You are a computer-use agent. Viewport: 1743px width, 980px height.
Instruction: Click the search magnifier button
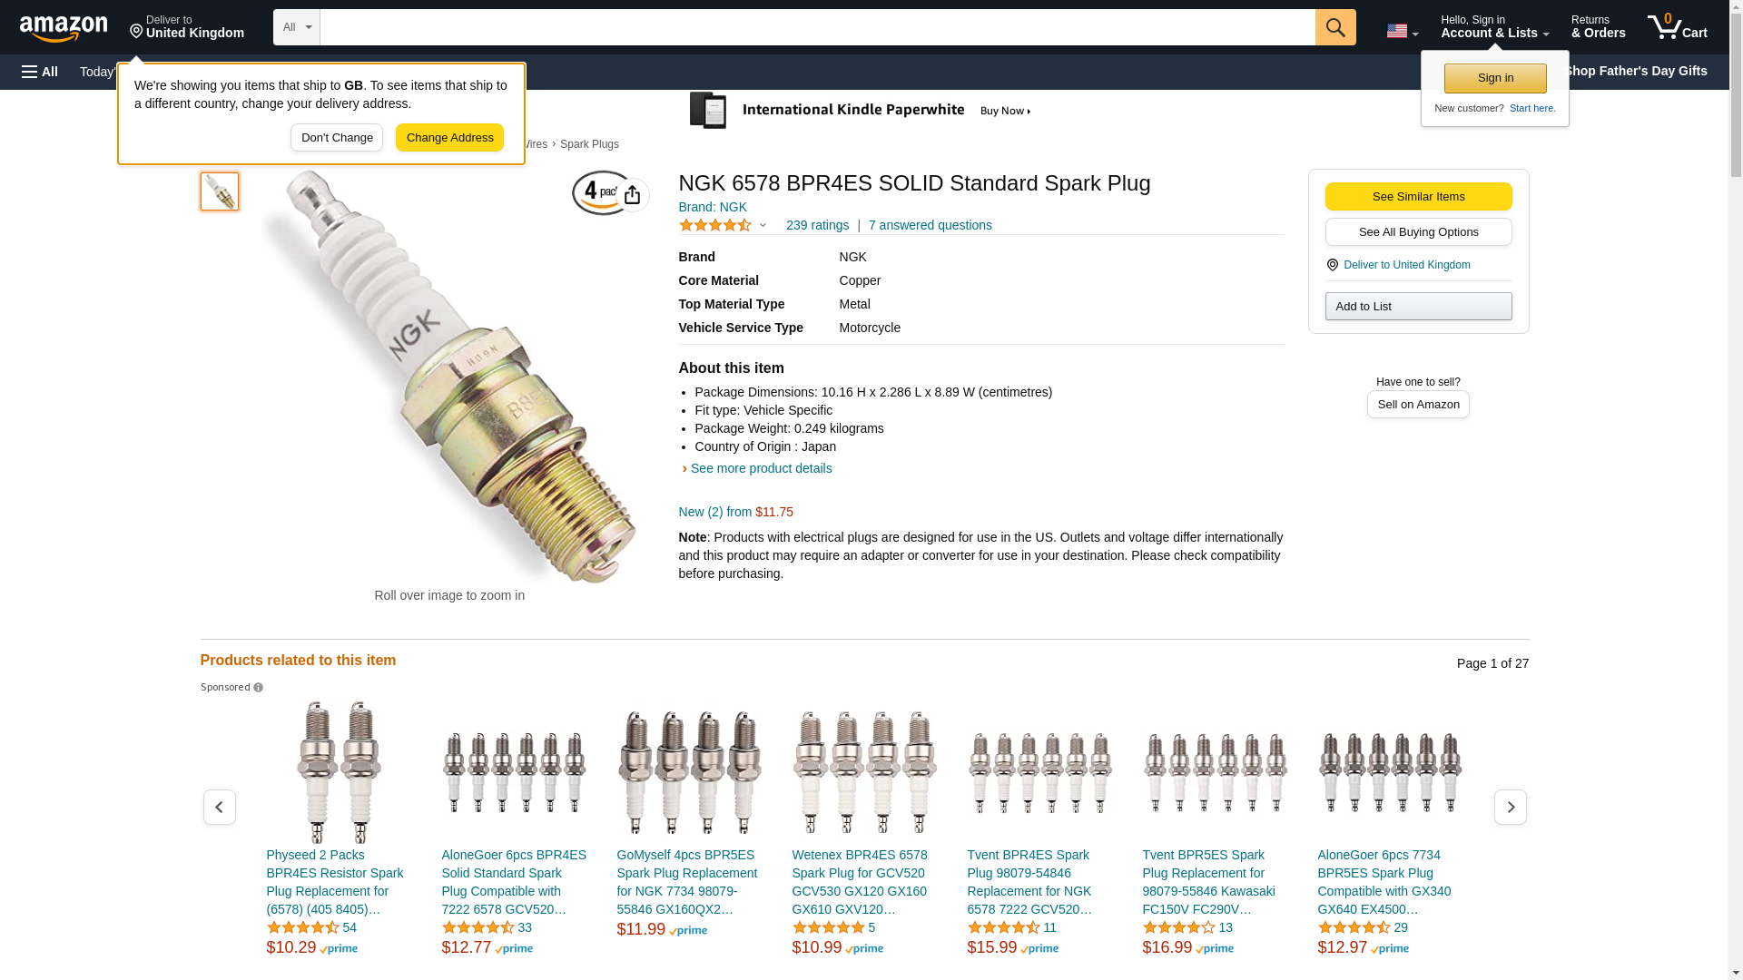pyautogui.click(x=1334, y=27)
